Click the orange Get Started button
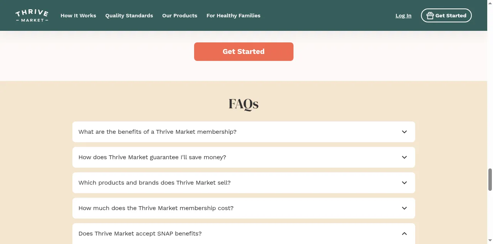Screen dimensions: 493x244 [243, 52]
